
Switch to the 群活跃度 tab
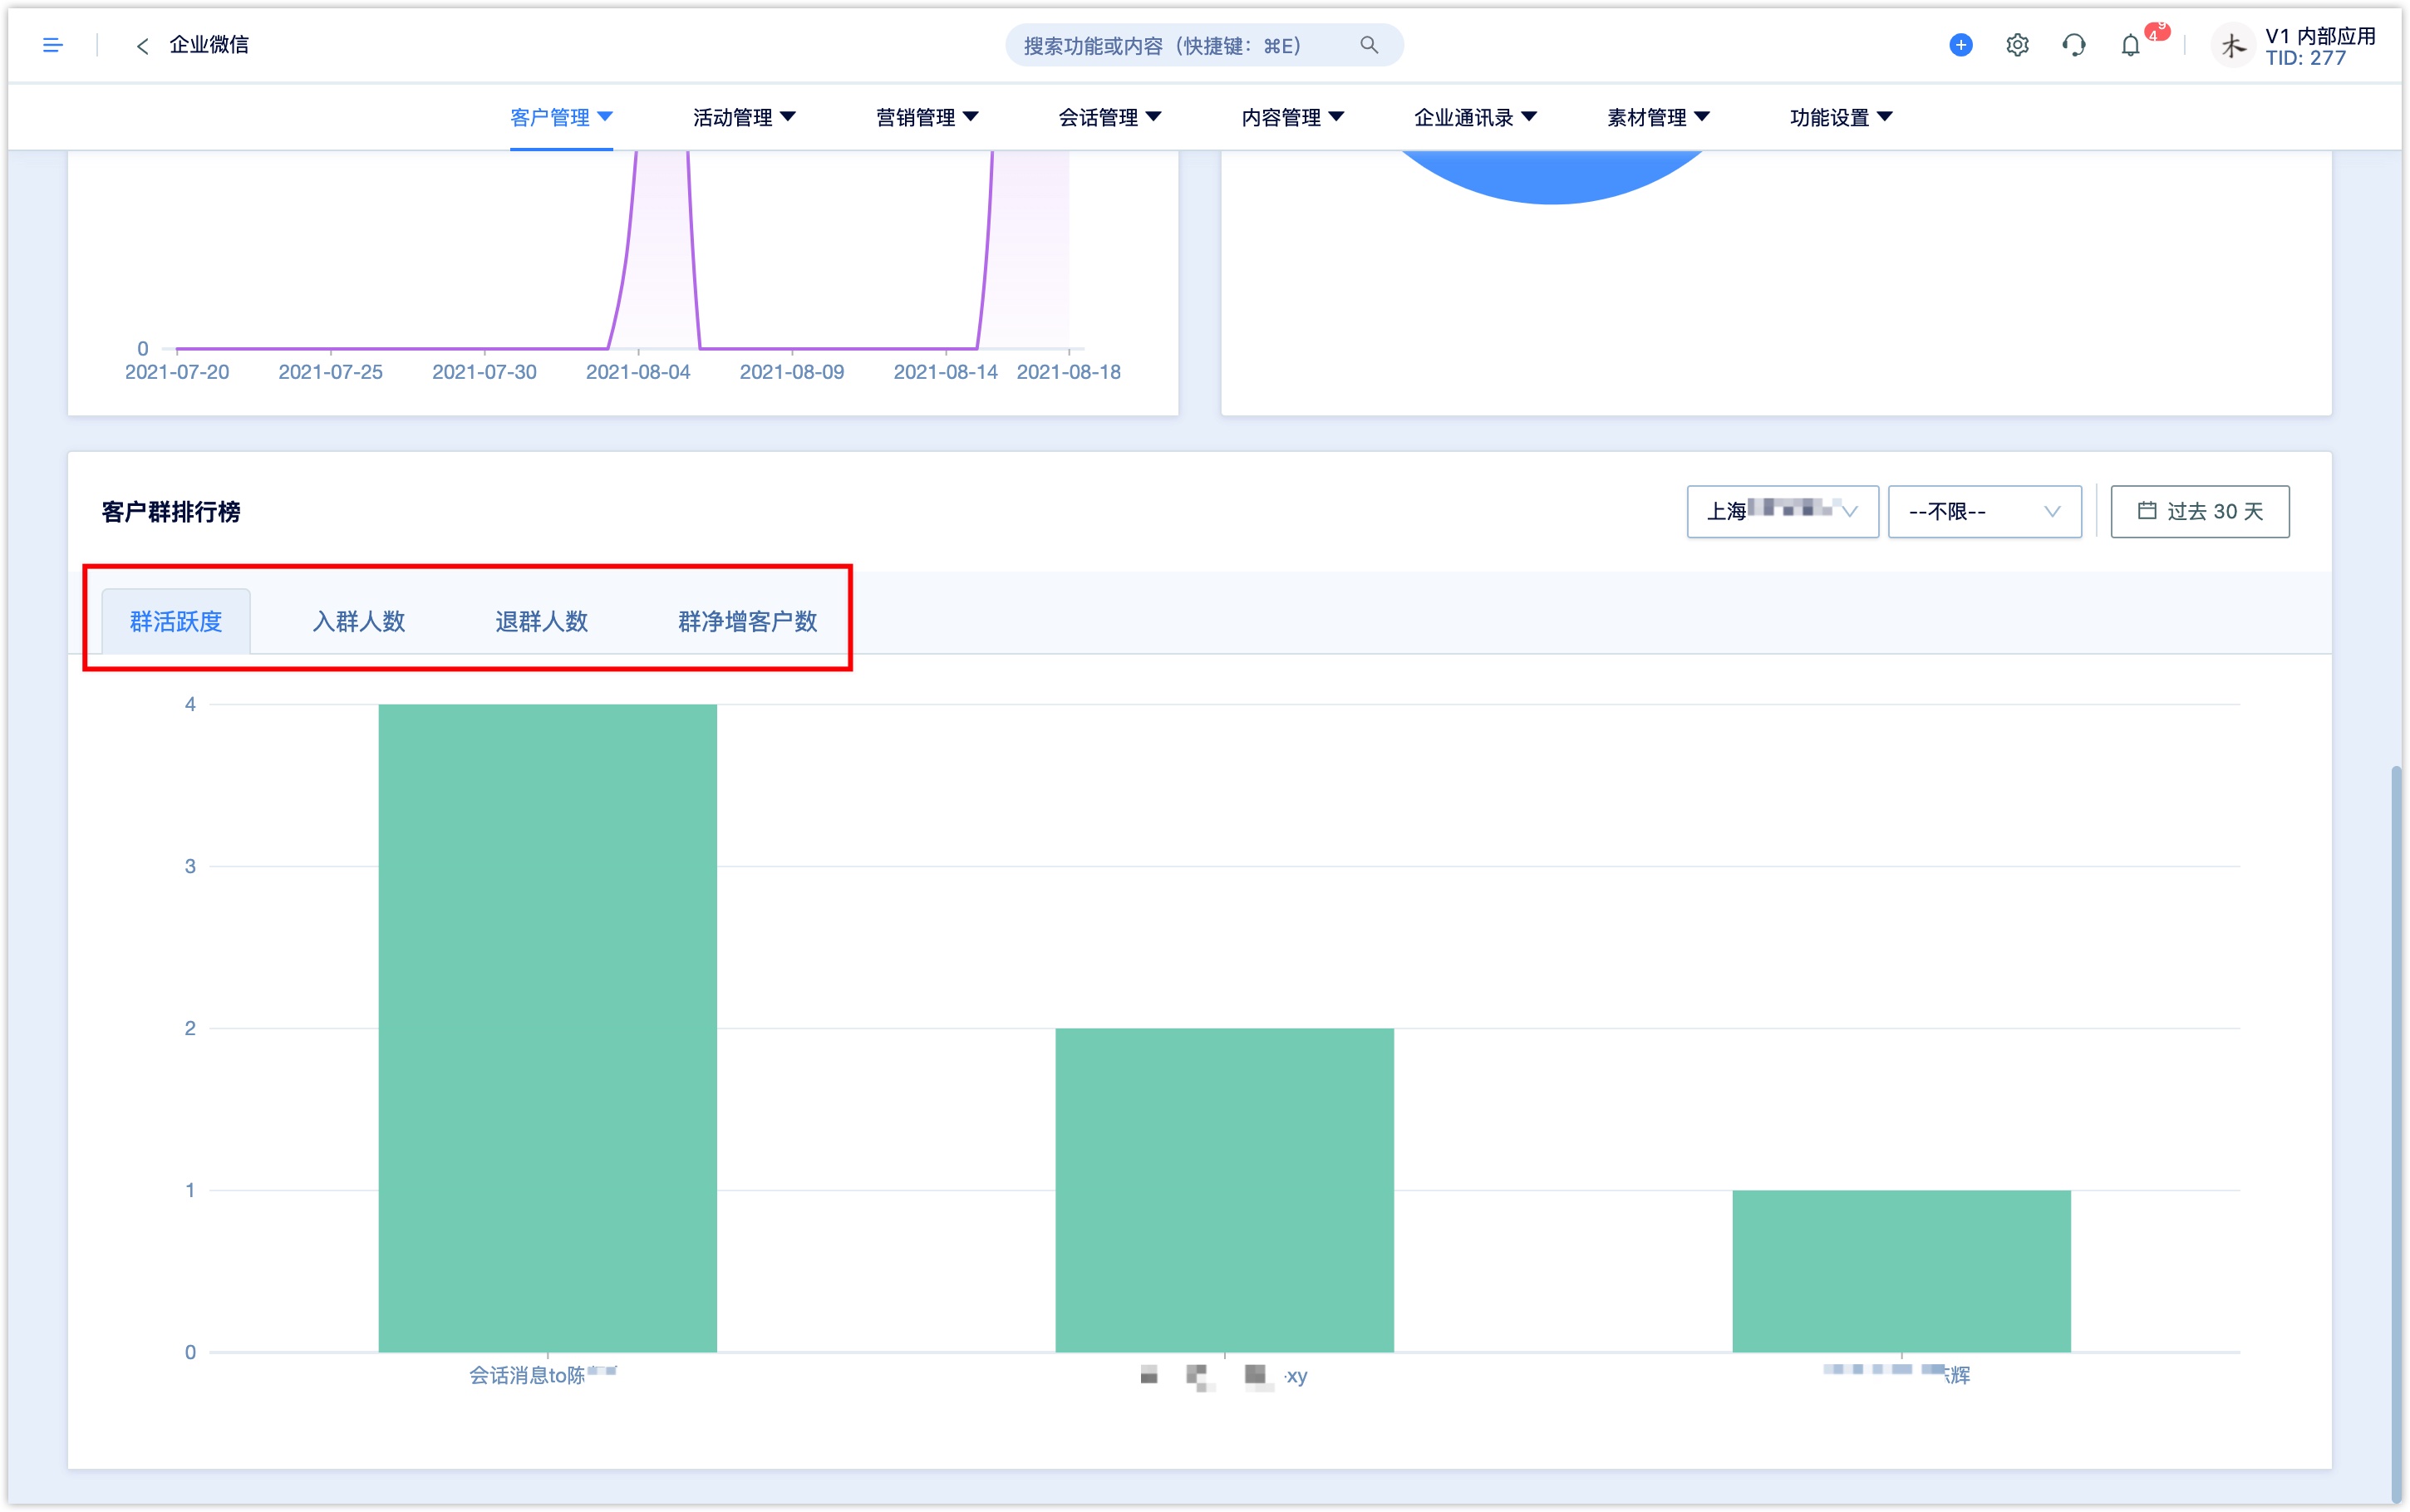click(176, 621)
